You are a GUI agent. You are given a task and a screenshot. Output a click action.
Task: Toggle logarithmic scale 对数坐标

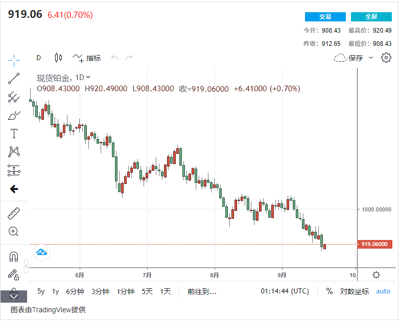point(355,291)
